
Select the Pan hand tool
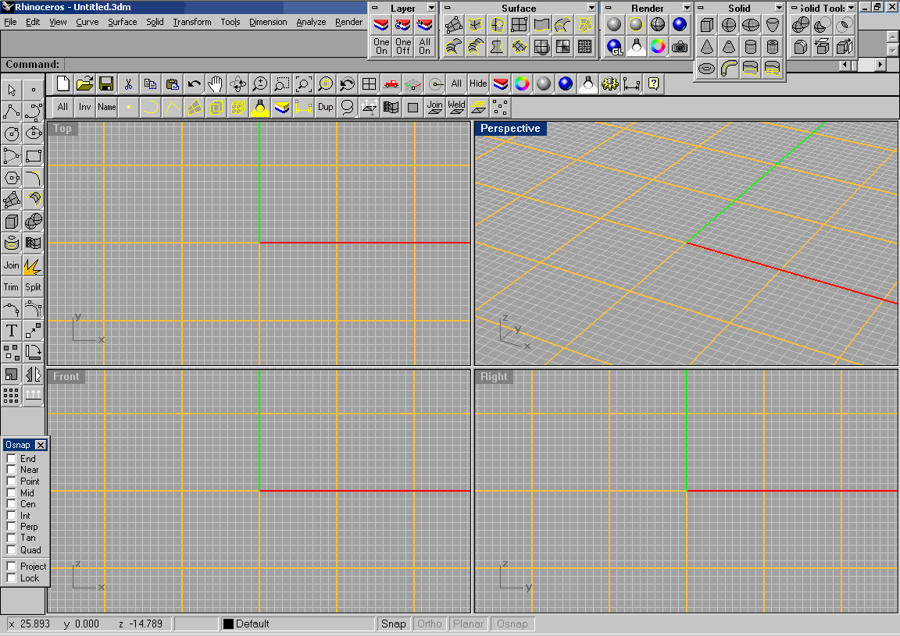(x=216, y=84)
